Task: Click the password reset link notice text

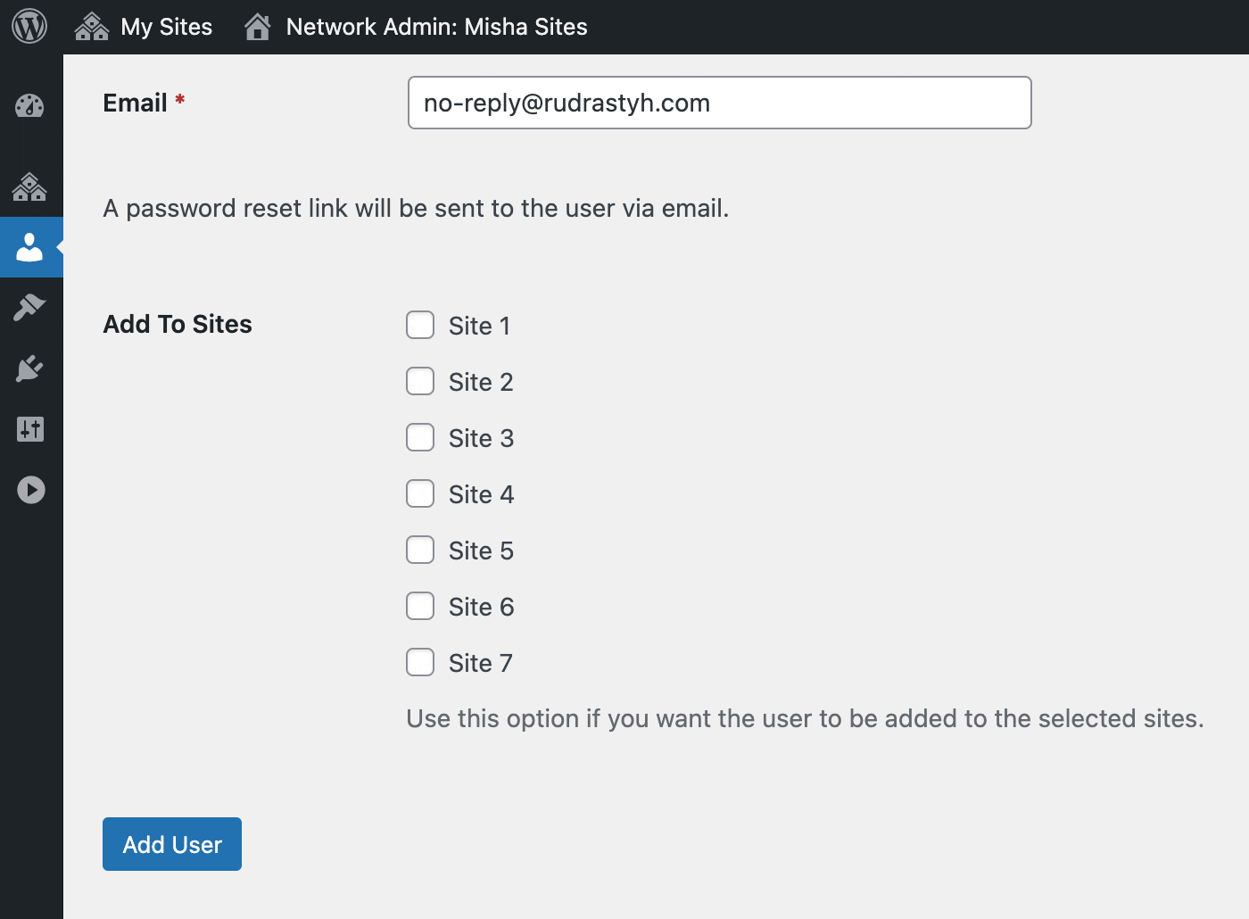Action: (416, 208)
